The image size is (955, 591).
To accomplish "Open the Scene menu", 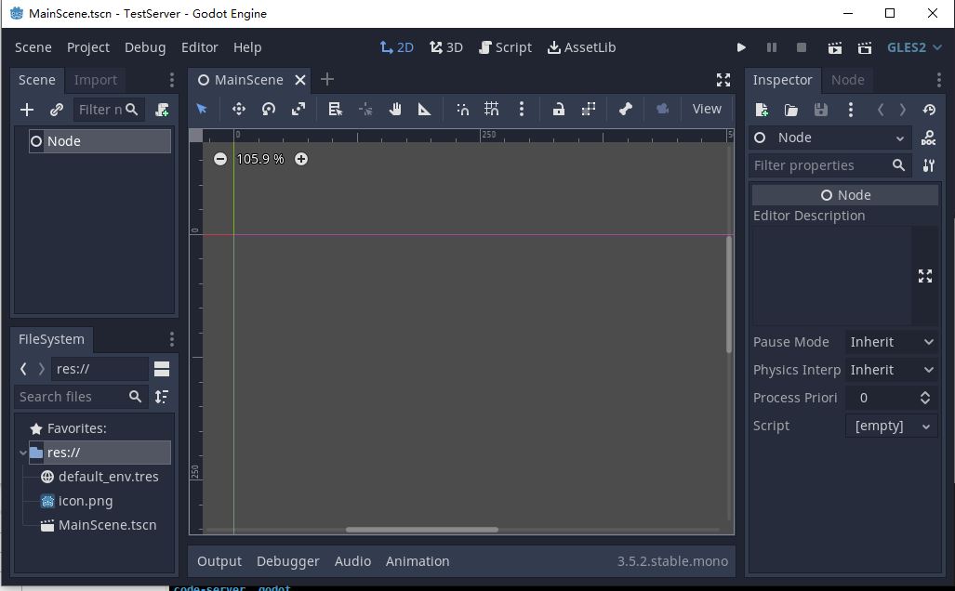I will (x=33, y=47).
